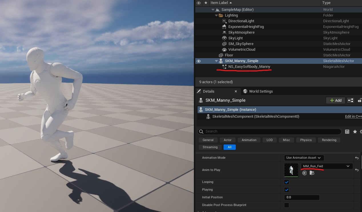Disable the Playing checkbox
Viewport: 362px width, 212px height.
point(287,189)
